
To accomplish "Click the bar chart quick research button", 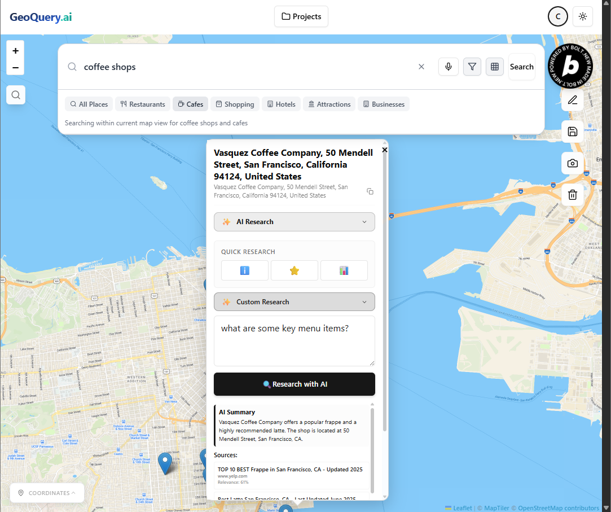I will click(344, 270).
